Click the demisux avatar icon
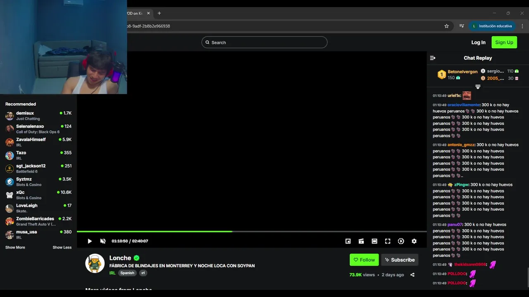529x297 pixels. (10, 116)
